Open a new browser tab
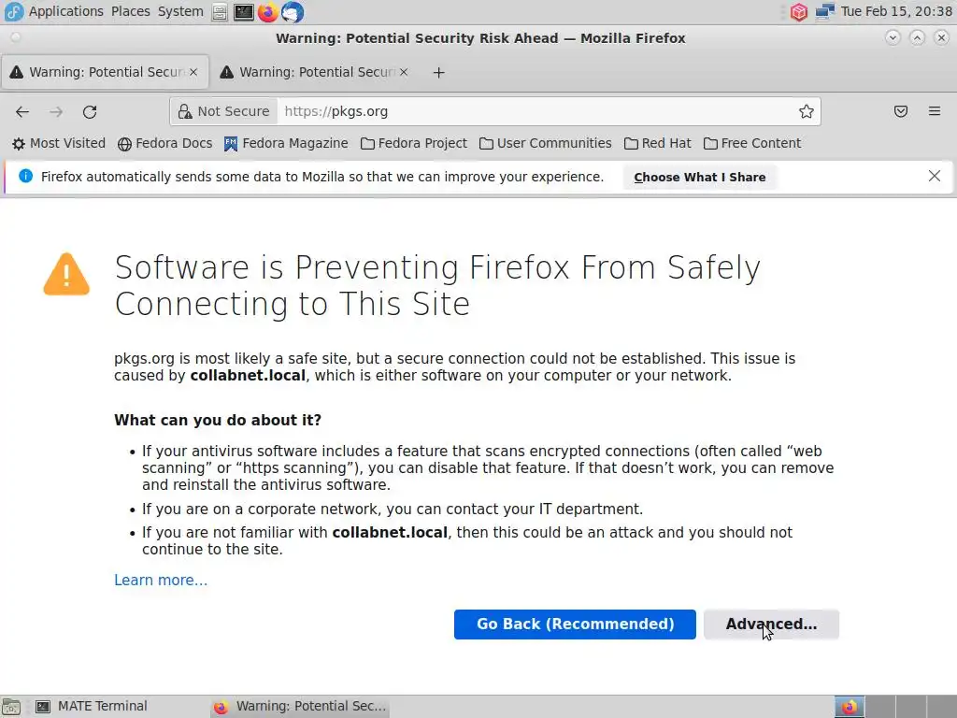This screenshot has height=718, width=957. click(x=439, y=72)
